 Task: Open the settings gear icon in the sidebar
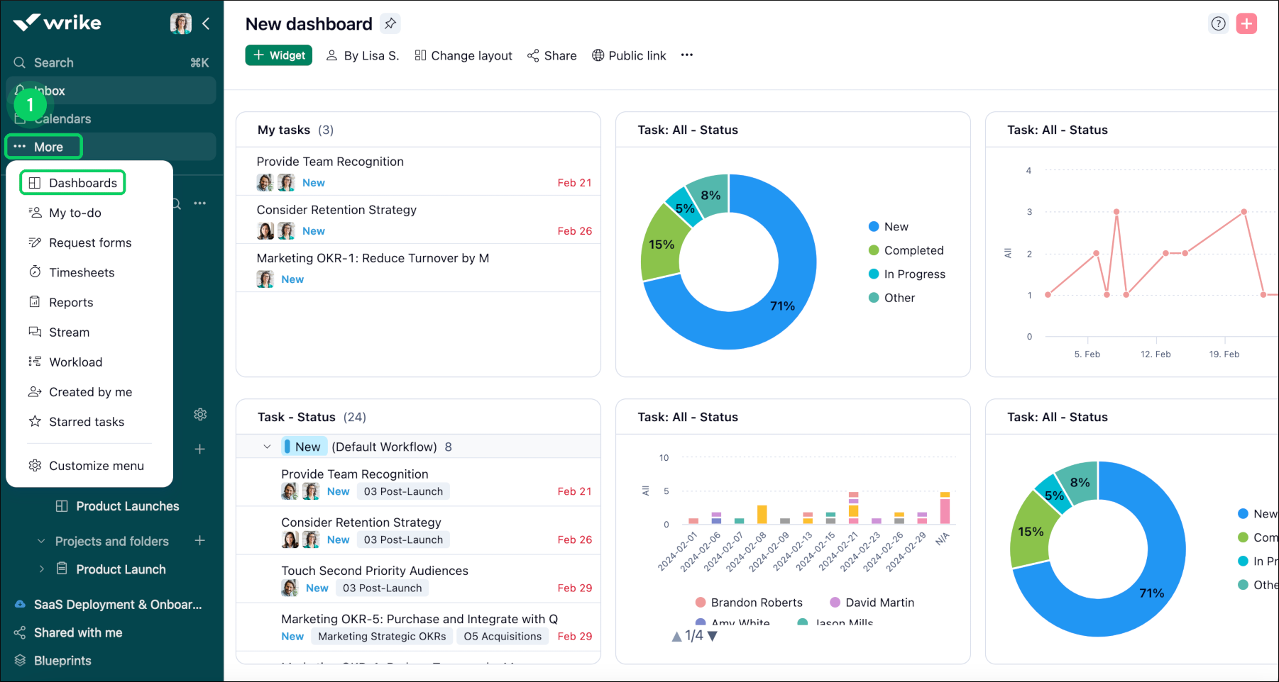(x=201, y=414)
